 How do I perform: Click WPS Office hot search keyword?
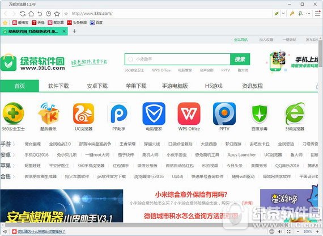[161, 70]
